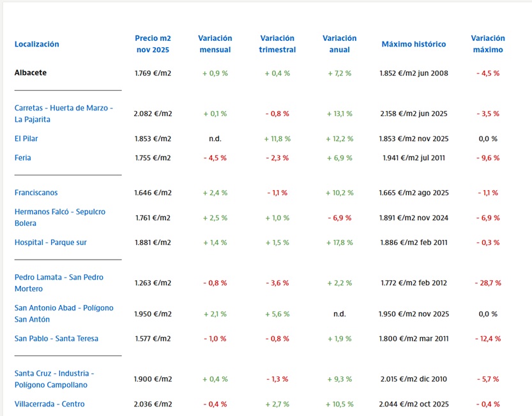Sort by Variación mensual column
Screen dimensions: 532x416
(215, 44)
